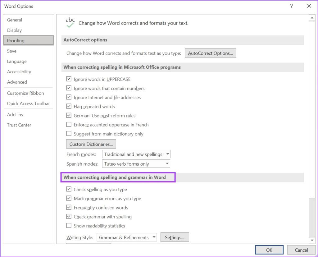Screen dimensions: 318x257
Task: Switch to the Display category
Action: click(28, 30)
